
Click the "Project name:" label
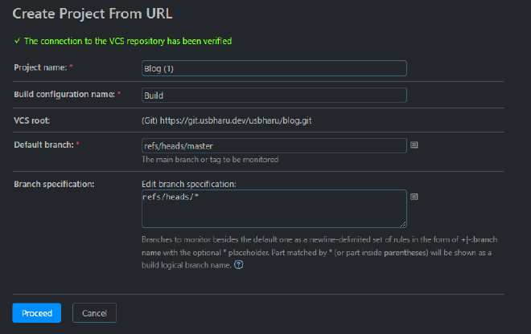[x=43, y=67]
